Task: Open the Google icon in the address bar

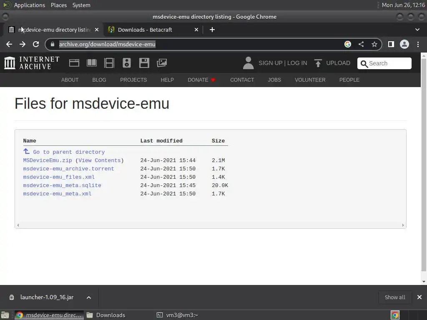Action: pos(347,44)
